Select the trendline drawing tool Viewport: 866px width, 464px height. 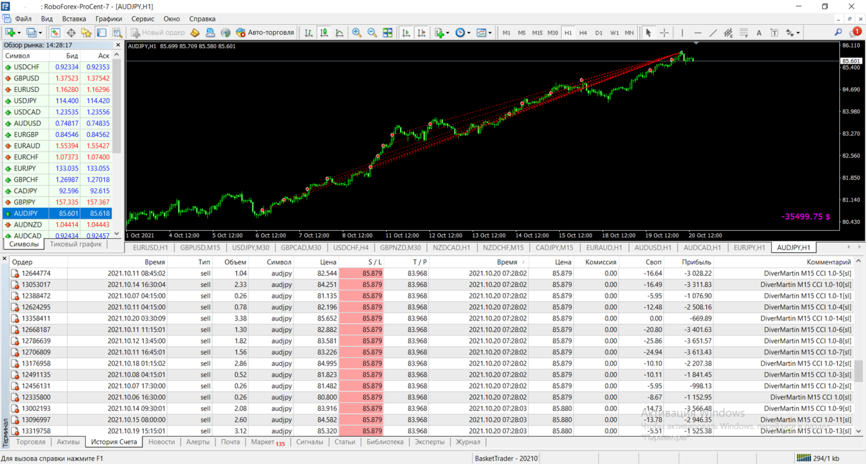coord(713,32)
